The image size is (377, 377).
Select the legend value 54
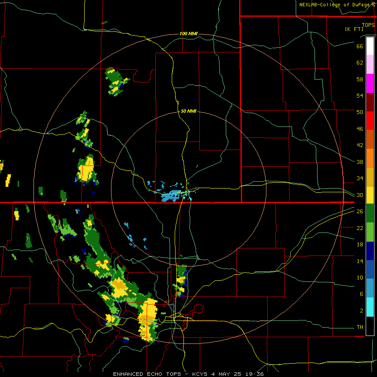tap(360, 96)
